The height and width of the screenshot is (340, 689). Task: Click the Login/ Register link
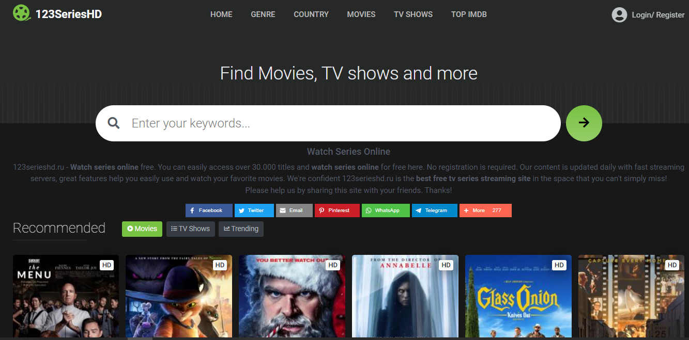[x=658, y=15]
